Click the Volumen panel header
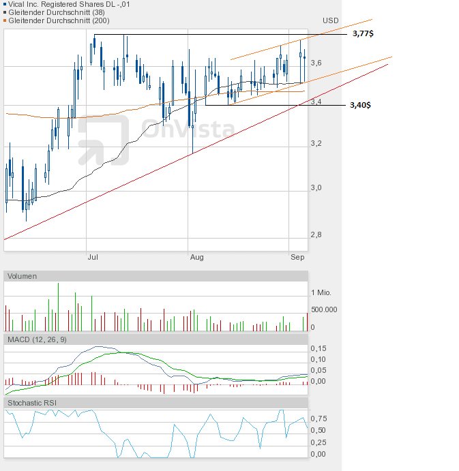This screenshot has height=471, width=459. (23, 276)
